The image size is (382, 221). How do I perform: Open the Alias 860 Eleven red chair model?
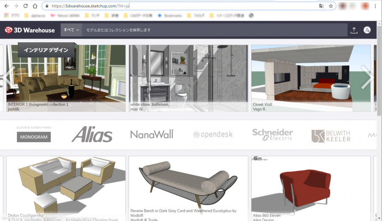coord(311,188)
